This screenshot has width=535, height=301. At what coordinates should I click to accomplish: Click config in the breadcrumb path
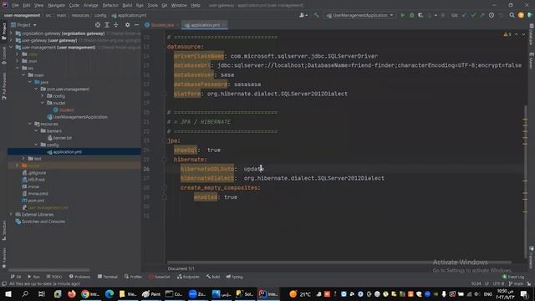point(100,15)
